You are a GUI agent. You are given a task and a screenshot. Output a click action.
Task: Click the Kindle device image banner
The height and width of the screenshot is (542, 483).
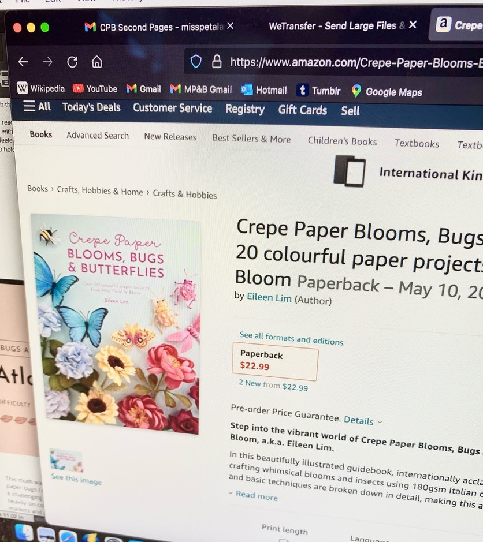coord(350,171)
